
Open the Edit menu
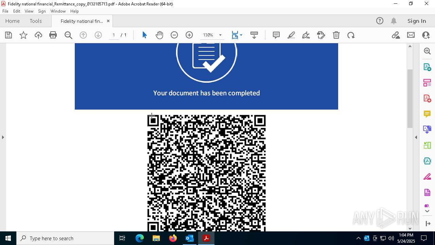(x=17, y=11)
